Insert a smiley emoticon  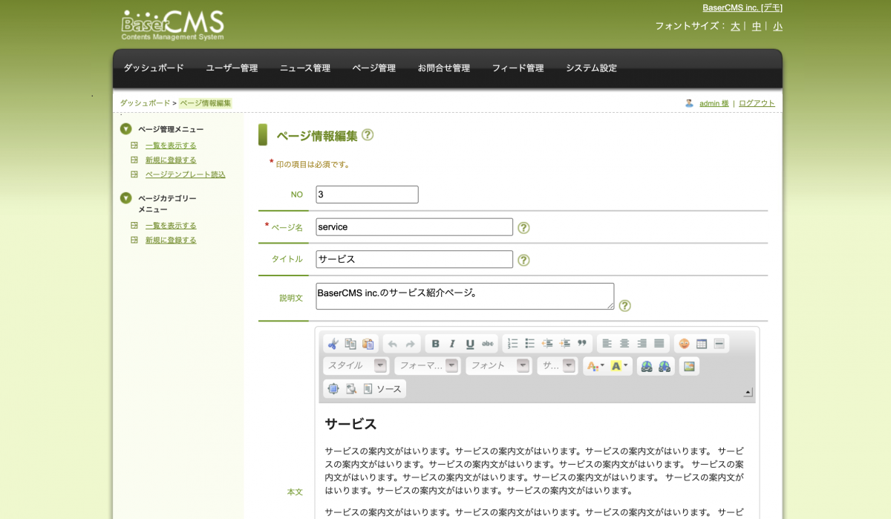[684, 344]
